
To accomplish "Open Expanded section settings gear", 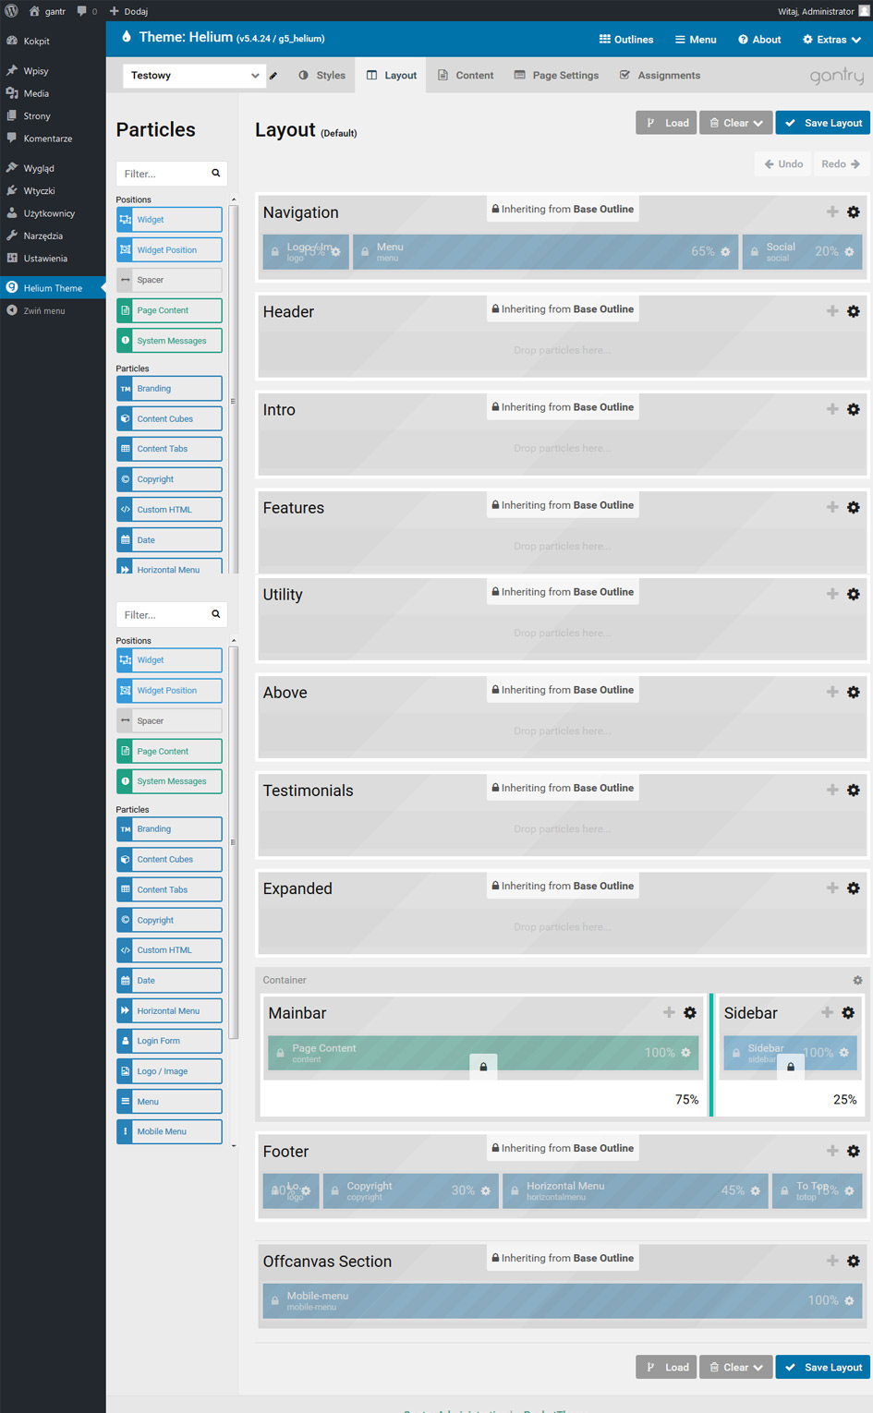I will pos(854,888).
